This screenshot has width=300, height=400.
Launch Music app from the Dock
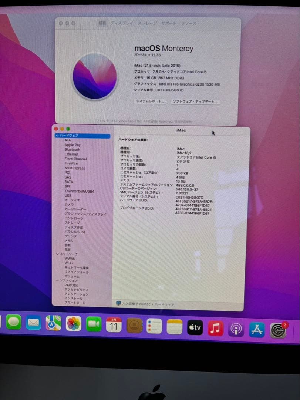215,328
